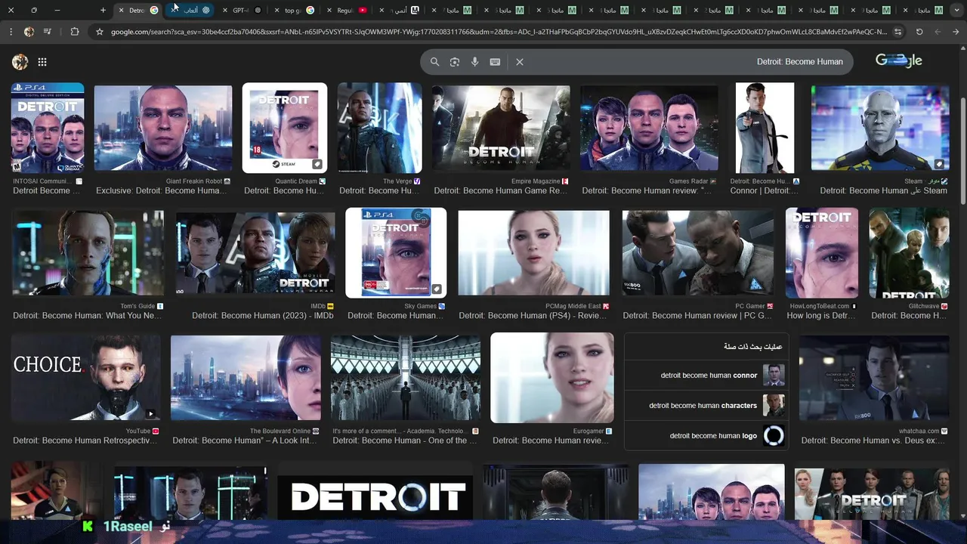The height and width of the screenshot is (544, 967).
Task: Open the Games Radar image result
Action: click(x=649, y=128)
